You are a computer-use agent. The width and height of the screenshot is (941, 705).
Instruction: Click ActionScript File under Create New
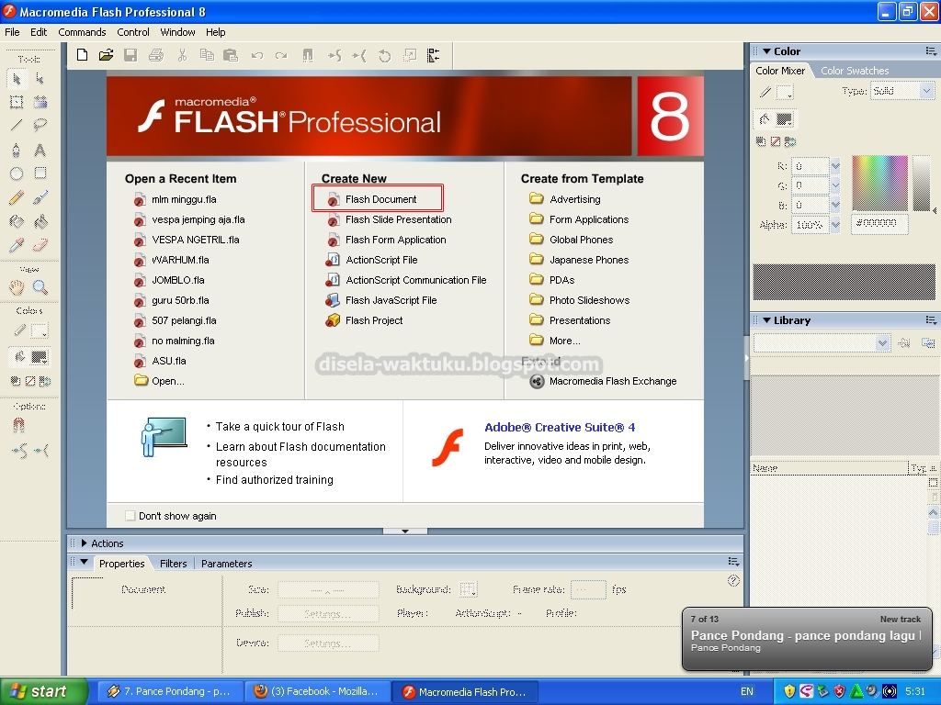(x=380, y=260)
